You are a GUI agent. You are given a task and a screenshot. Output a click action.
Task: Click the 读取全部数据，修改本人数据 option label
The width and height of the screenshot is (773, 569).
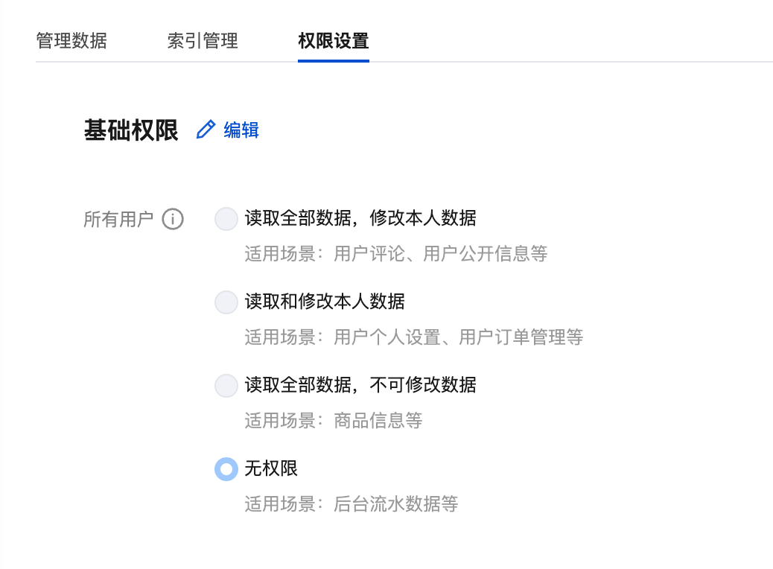[360, 218]
